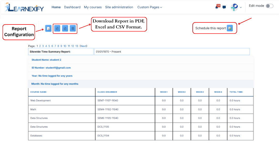Download the report as CSV
Viewport: 279px width, 146px height.
tap(73, 28)
